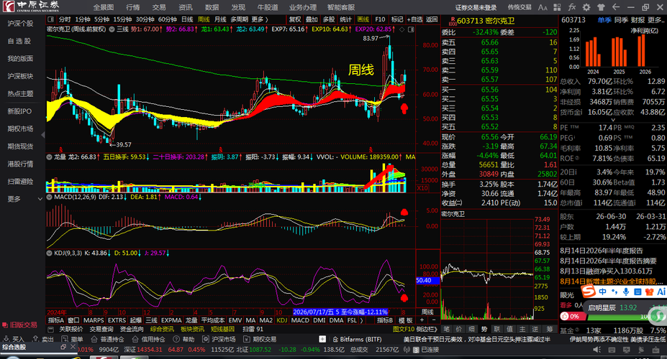This screenshot has width=667, height=359.
Task: Click the small square icon before 分时
Action: pyautogui.click(x=51, y=19)
